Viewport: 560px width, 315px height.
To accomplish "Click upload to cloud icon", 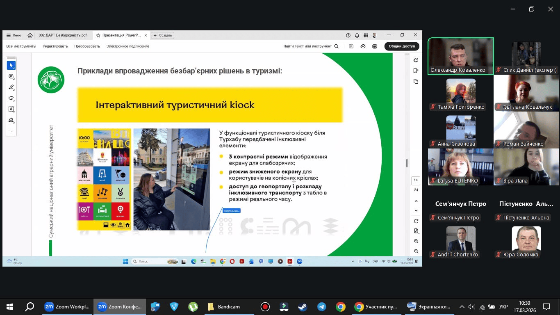I will 363,46.
